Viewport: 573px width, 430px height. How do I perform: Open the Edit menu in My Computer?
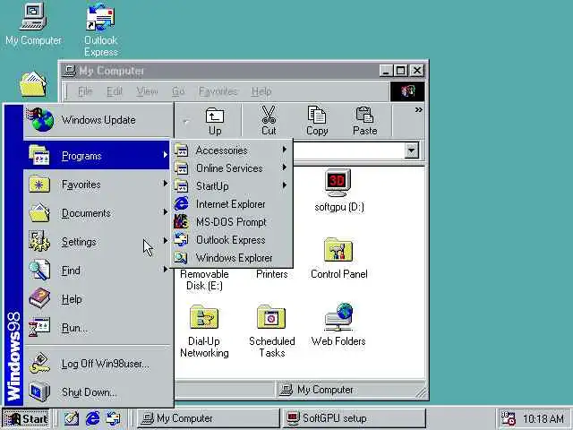[x=115, y=91]
